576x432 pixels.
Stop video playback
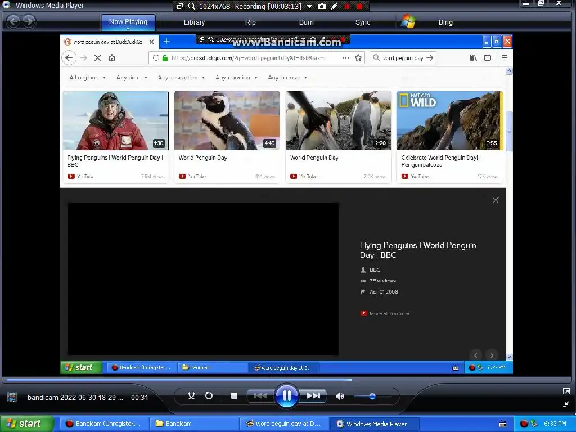pos(234,395)
